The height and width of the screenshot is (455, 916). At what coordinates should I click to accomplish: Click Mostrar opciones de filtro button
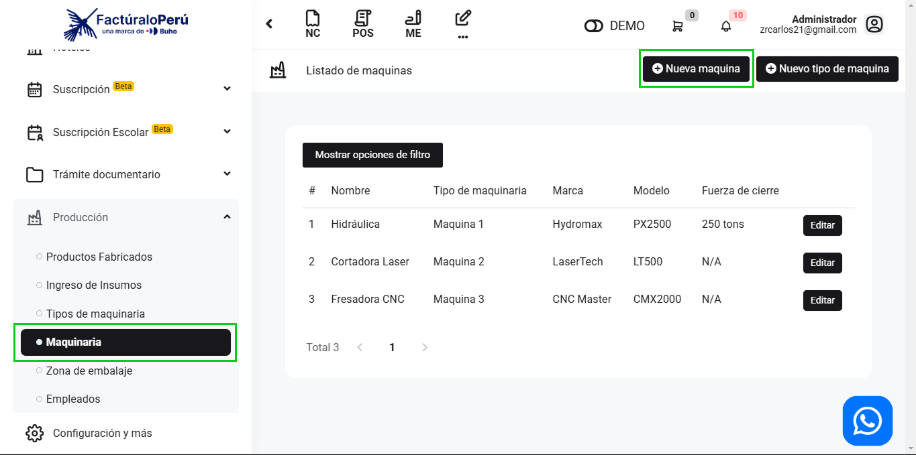[x=372, y=155]
